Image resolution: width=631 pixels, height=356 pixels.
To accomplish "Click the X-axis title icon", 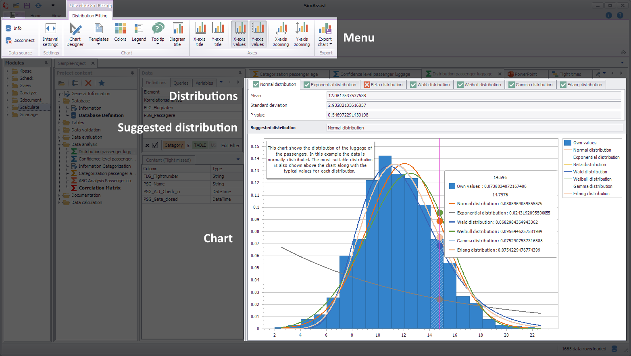I will click(200, 28).
